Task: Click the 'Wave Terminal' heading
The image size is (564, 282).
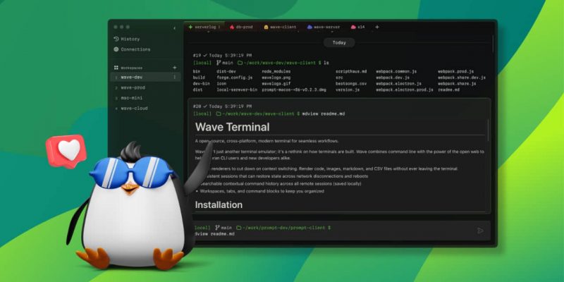Action: click(x=233, y=127)
